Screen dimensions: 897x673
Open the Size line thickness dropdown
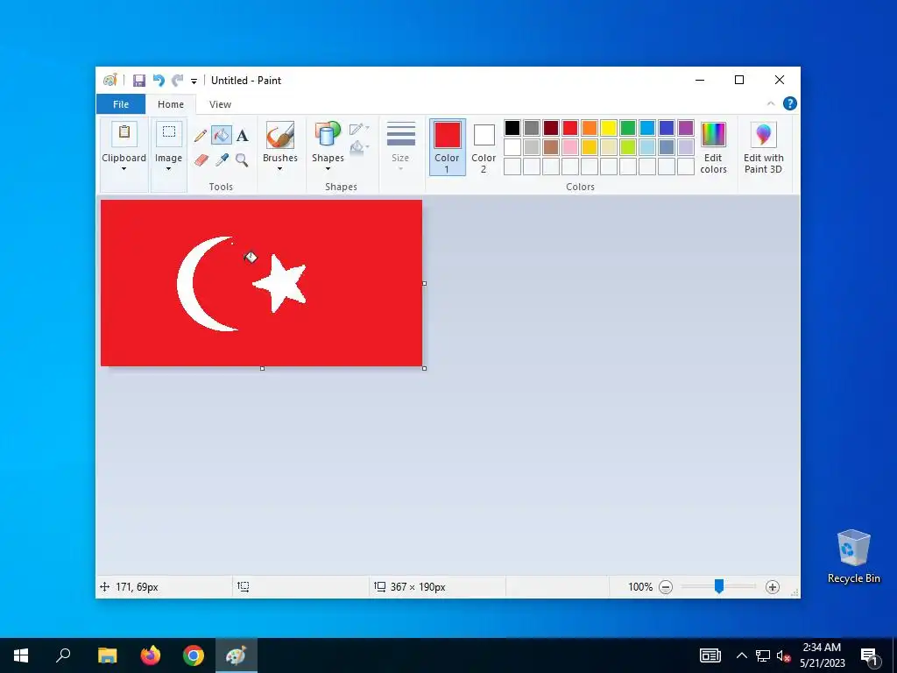tap(400, 147)
